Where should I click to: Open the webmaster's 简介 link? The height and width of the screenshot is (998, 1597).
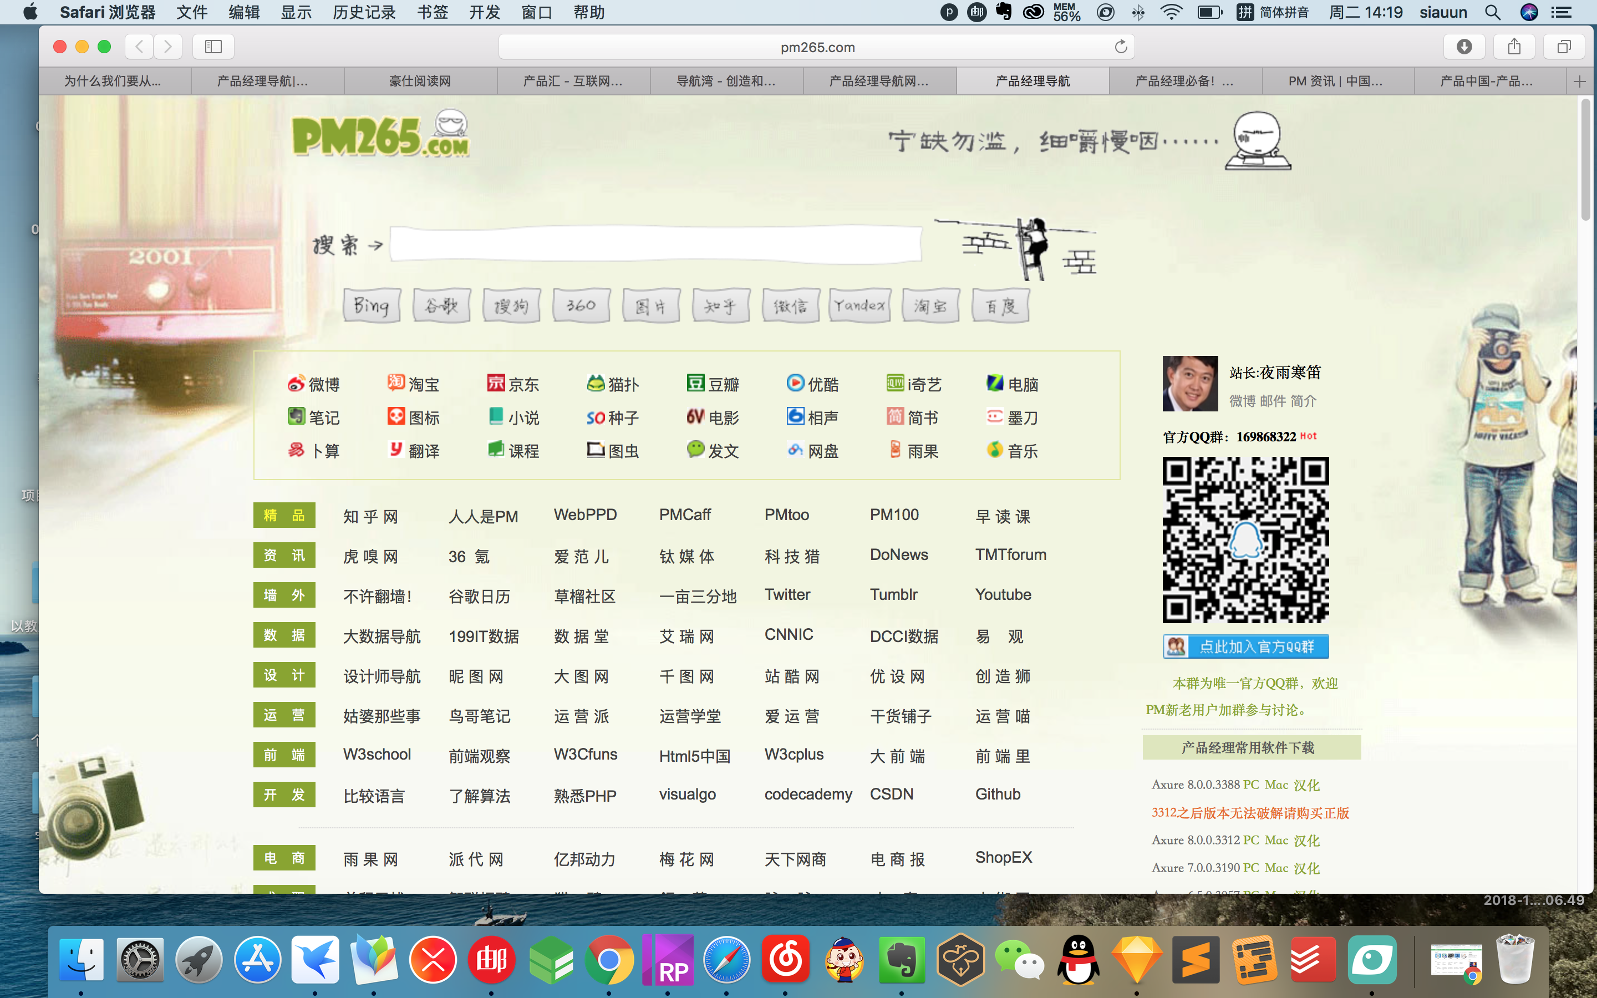point(1303,401)
